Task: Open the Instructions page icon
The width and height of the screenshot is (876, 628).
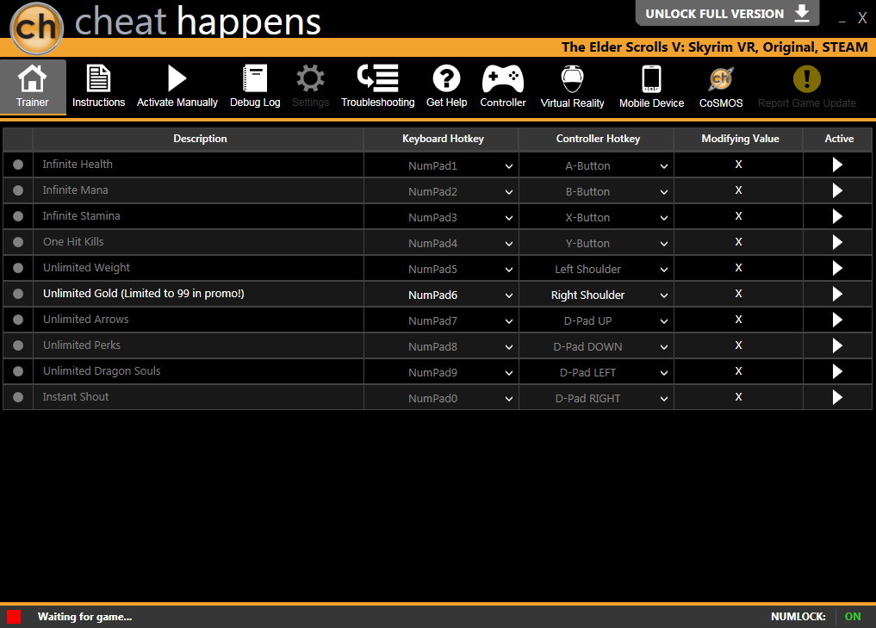Action: [98, 78]
